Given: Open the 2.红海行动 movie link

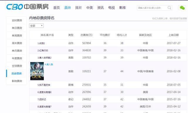Looking at the screenshot, I should pyautogui.click(x=43, y=50).
